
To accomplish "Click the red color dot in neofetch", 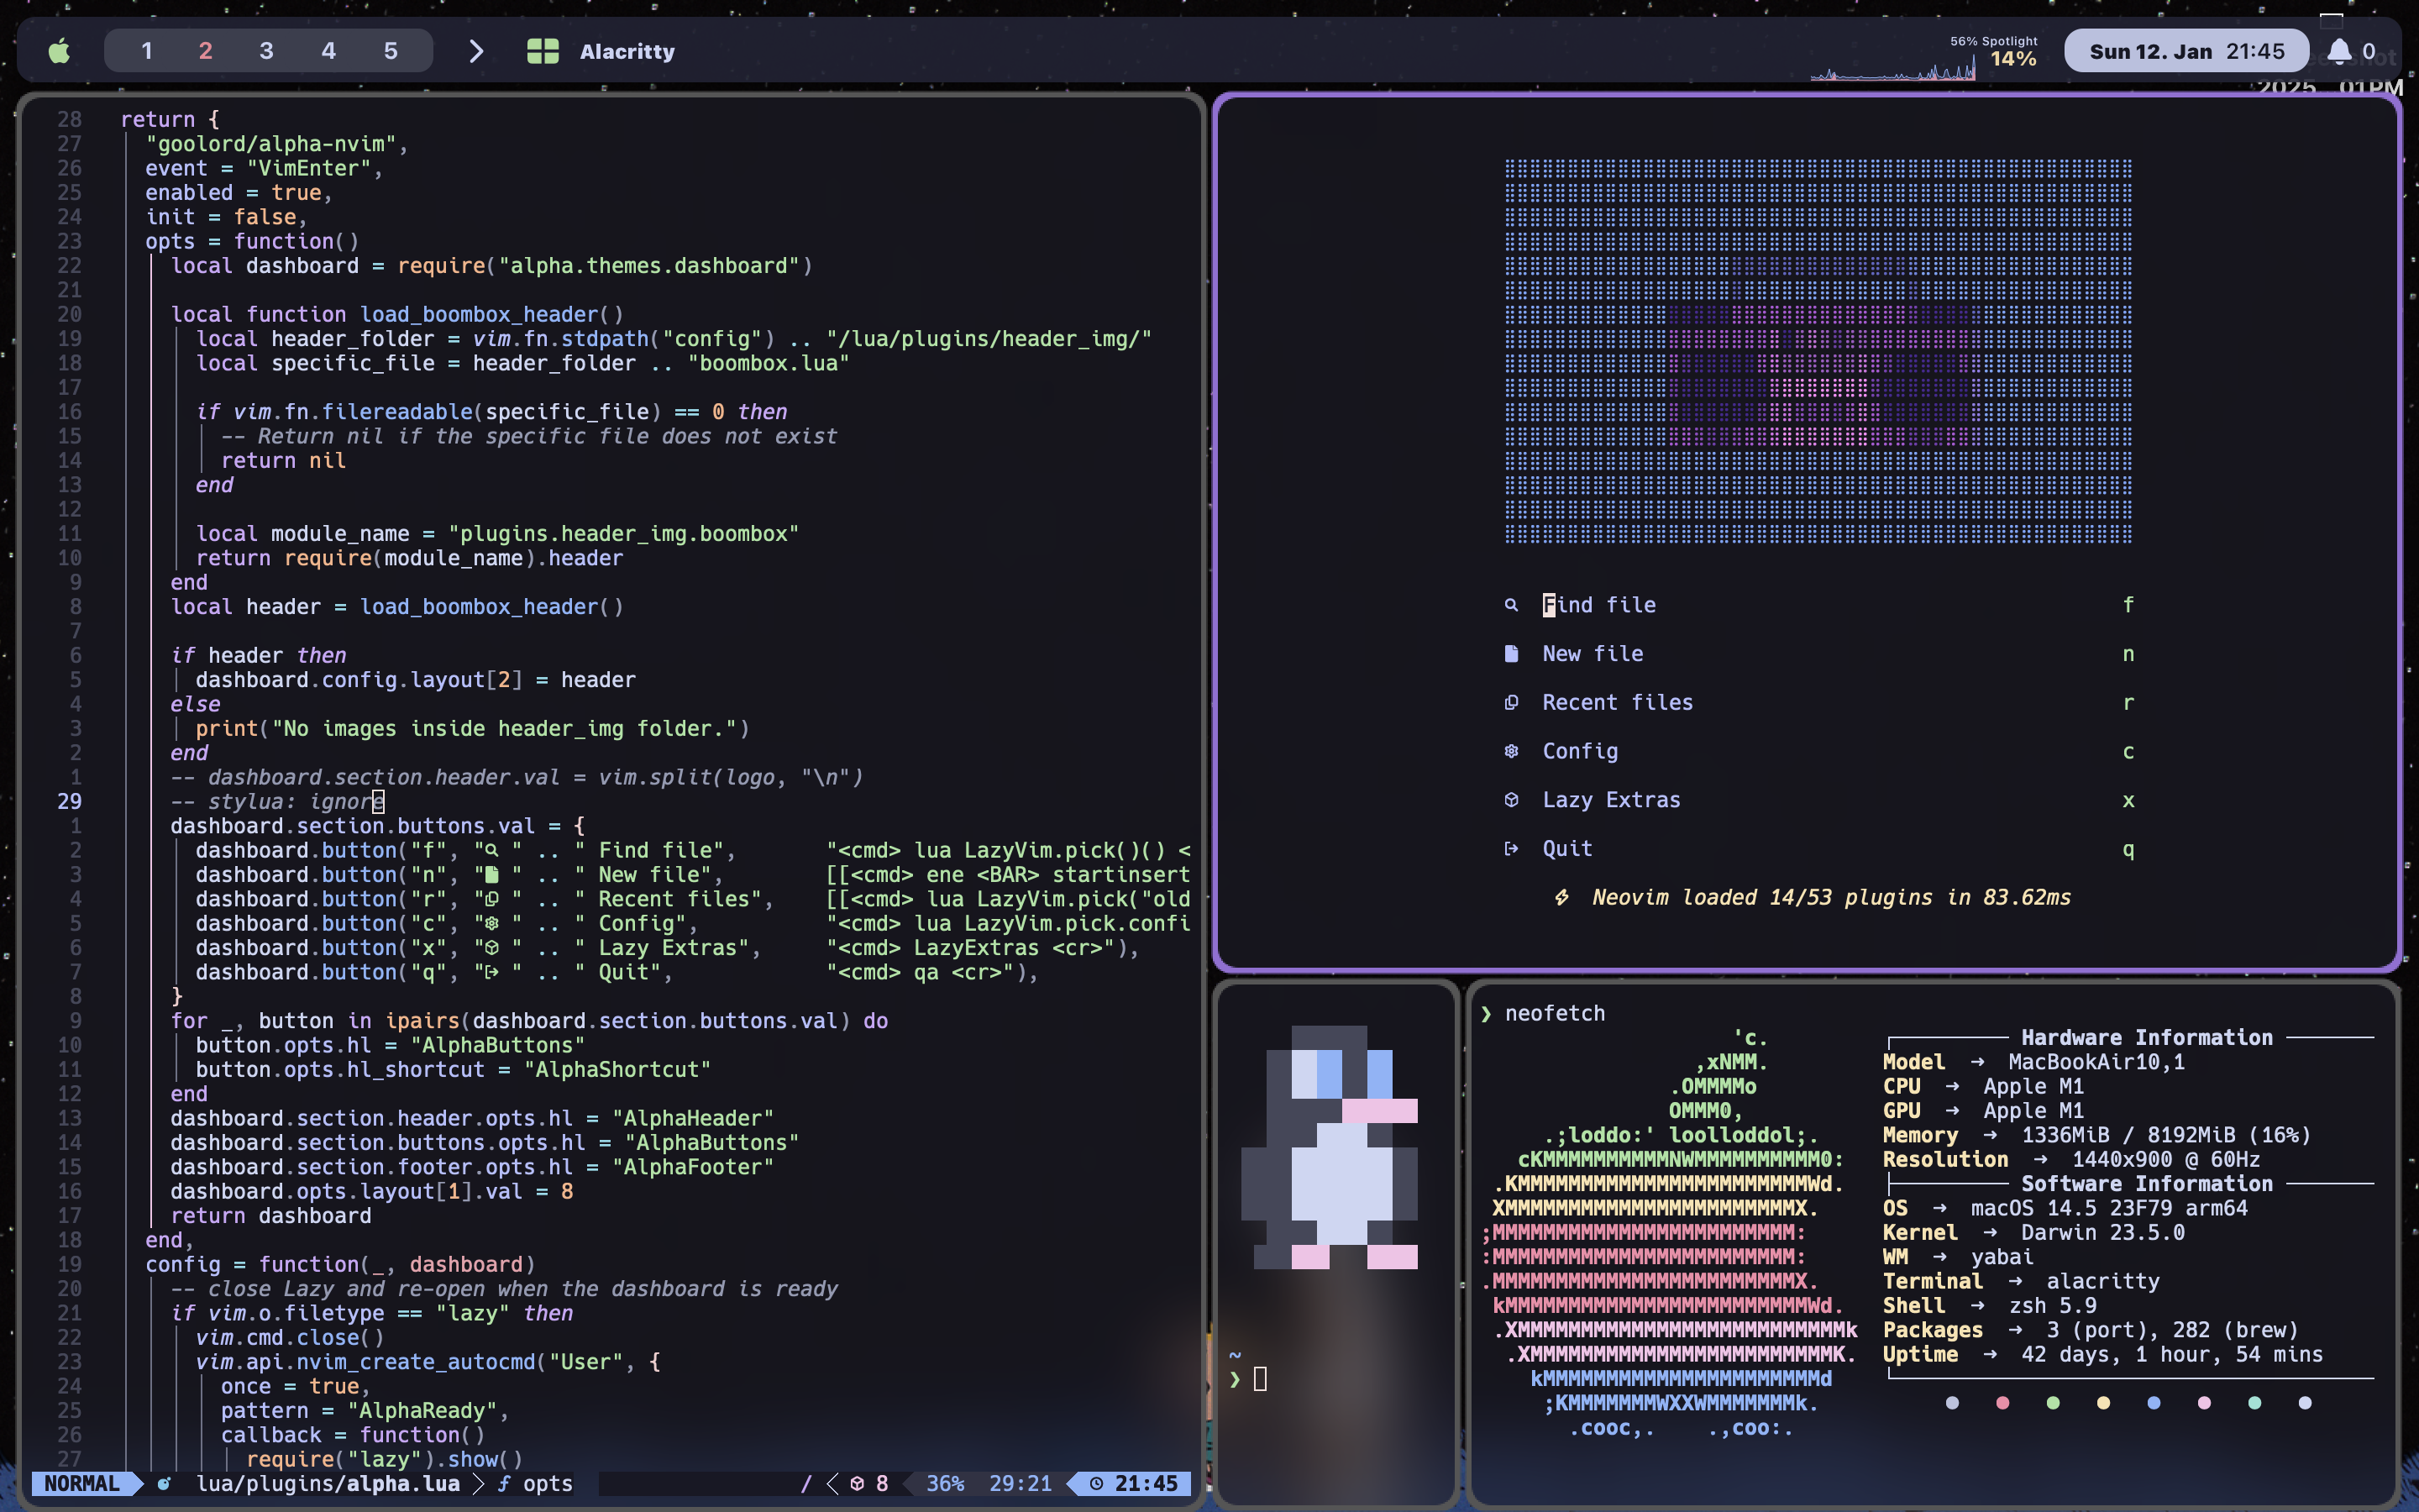I will click(x=2002, y=1403).
